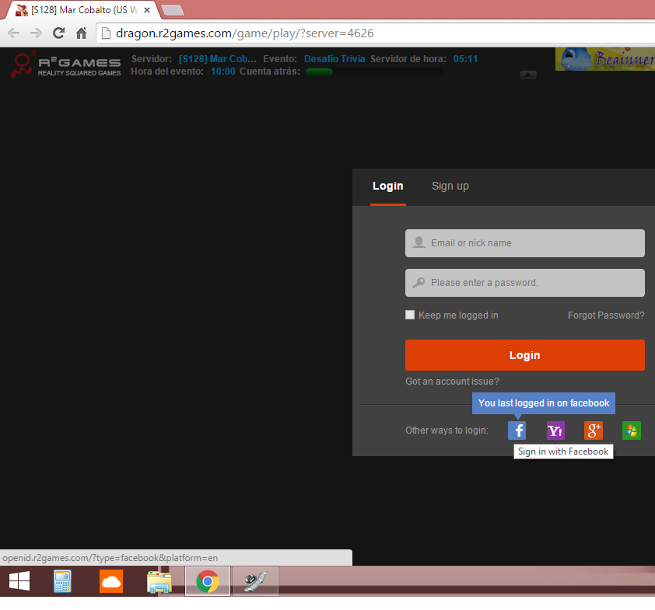Sign in with the Google Plus icon

pos(594,430)
